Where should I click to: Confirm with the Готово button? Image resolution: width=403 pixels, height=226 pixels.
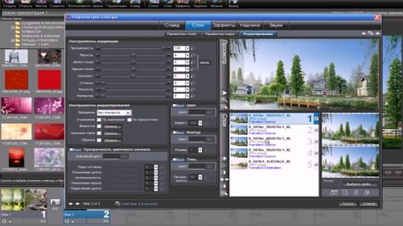tap(348, 204)
